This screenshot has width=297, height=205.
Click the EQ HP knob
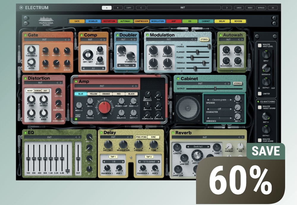[x=89, y=148]
